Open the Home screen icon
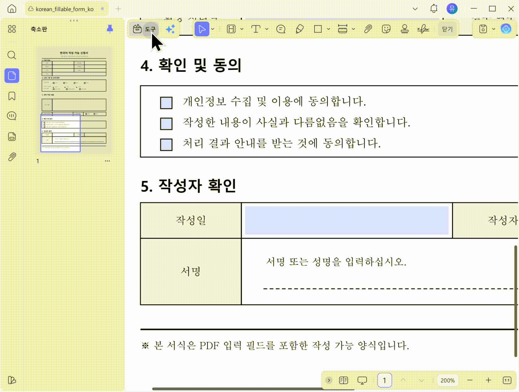This screenshot has height=392, width=519. click(12, 9)
